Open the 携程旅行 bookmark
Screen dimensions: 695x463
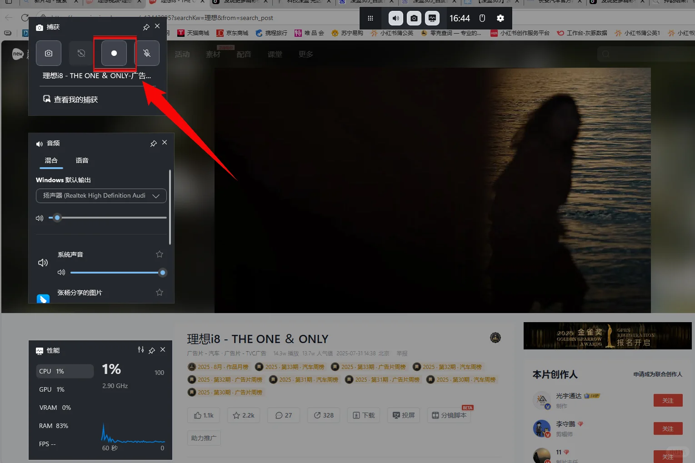271,33
